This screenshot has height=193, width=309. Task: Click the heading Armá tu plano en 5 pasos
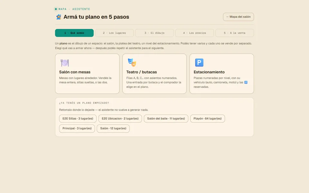tap(96, 17)
